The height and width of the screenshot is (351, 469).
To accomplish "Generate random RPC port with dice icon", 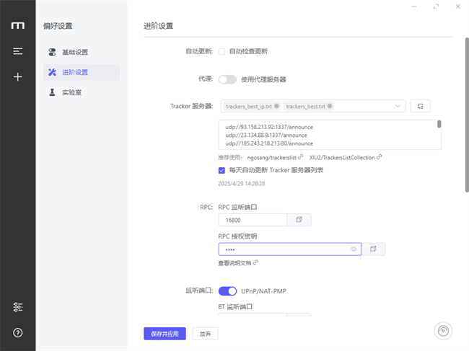I will [x=299, y=219].
